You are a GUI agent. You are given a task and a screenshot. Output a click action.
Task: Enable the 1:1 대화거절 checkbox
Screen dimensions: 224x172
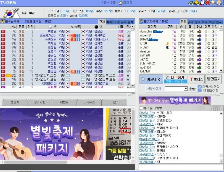[x=200, y=90]
